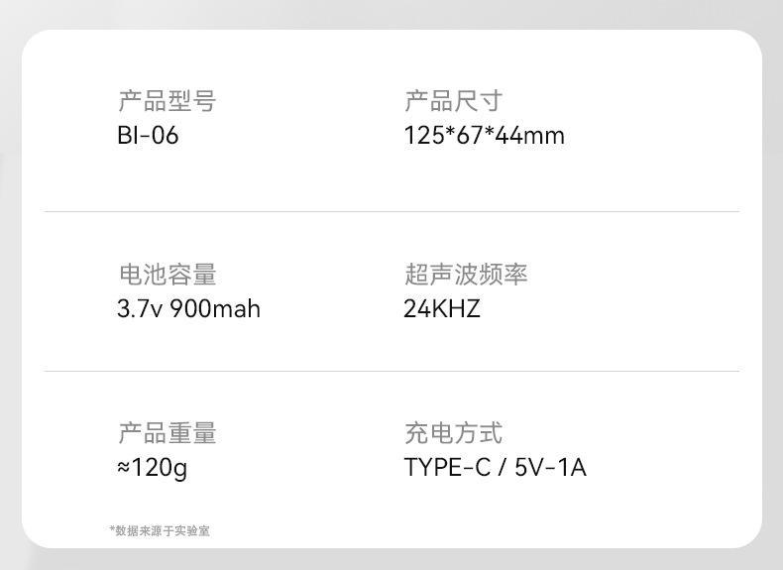Click the 数据来源于实验室 footnote
The image size is (783, 570).
[163, 531]
